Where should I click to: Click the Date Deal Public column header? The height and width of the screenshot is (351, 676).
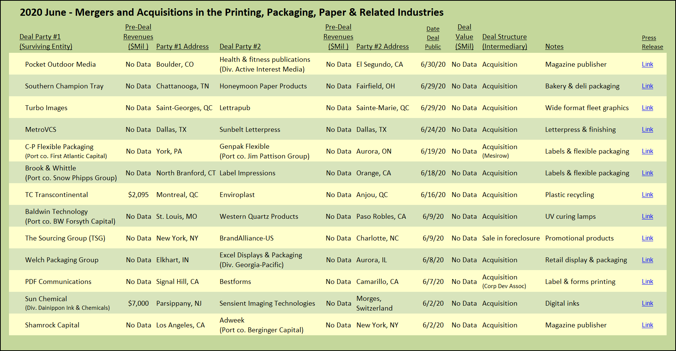pyautogui.click(x=433, y=38)
